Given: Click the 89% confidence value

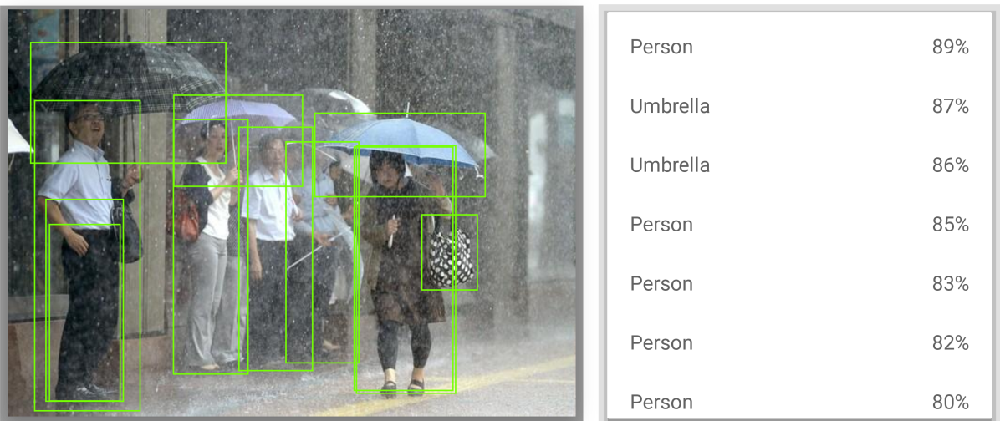Looking at the screenshot, I should point(951,47).
